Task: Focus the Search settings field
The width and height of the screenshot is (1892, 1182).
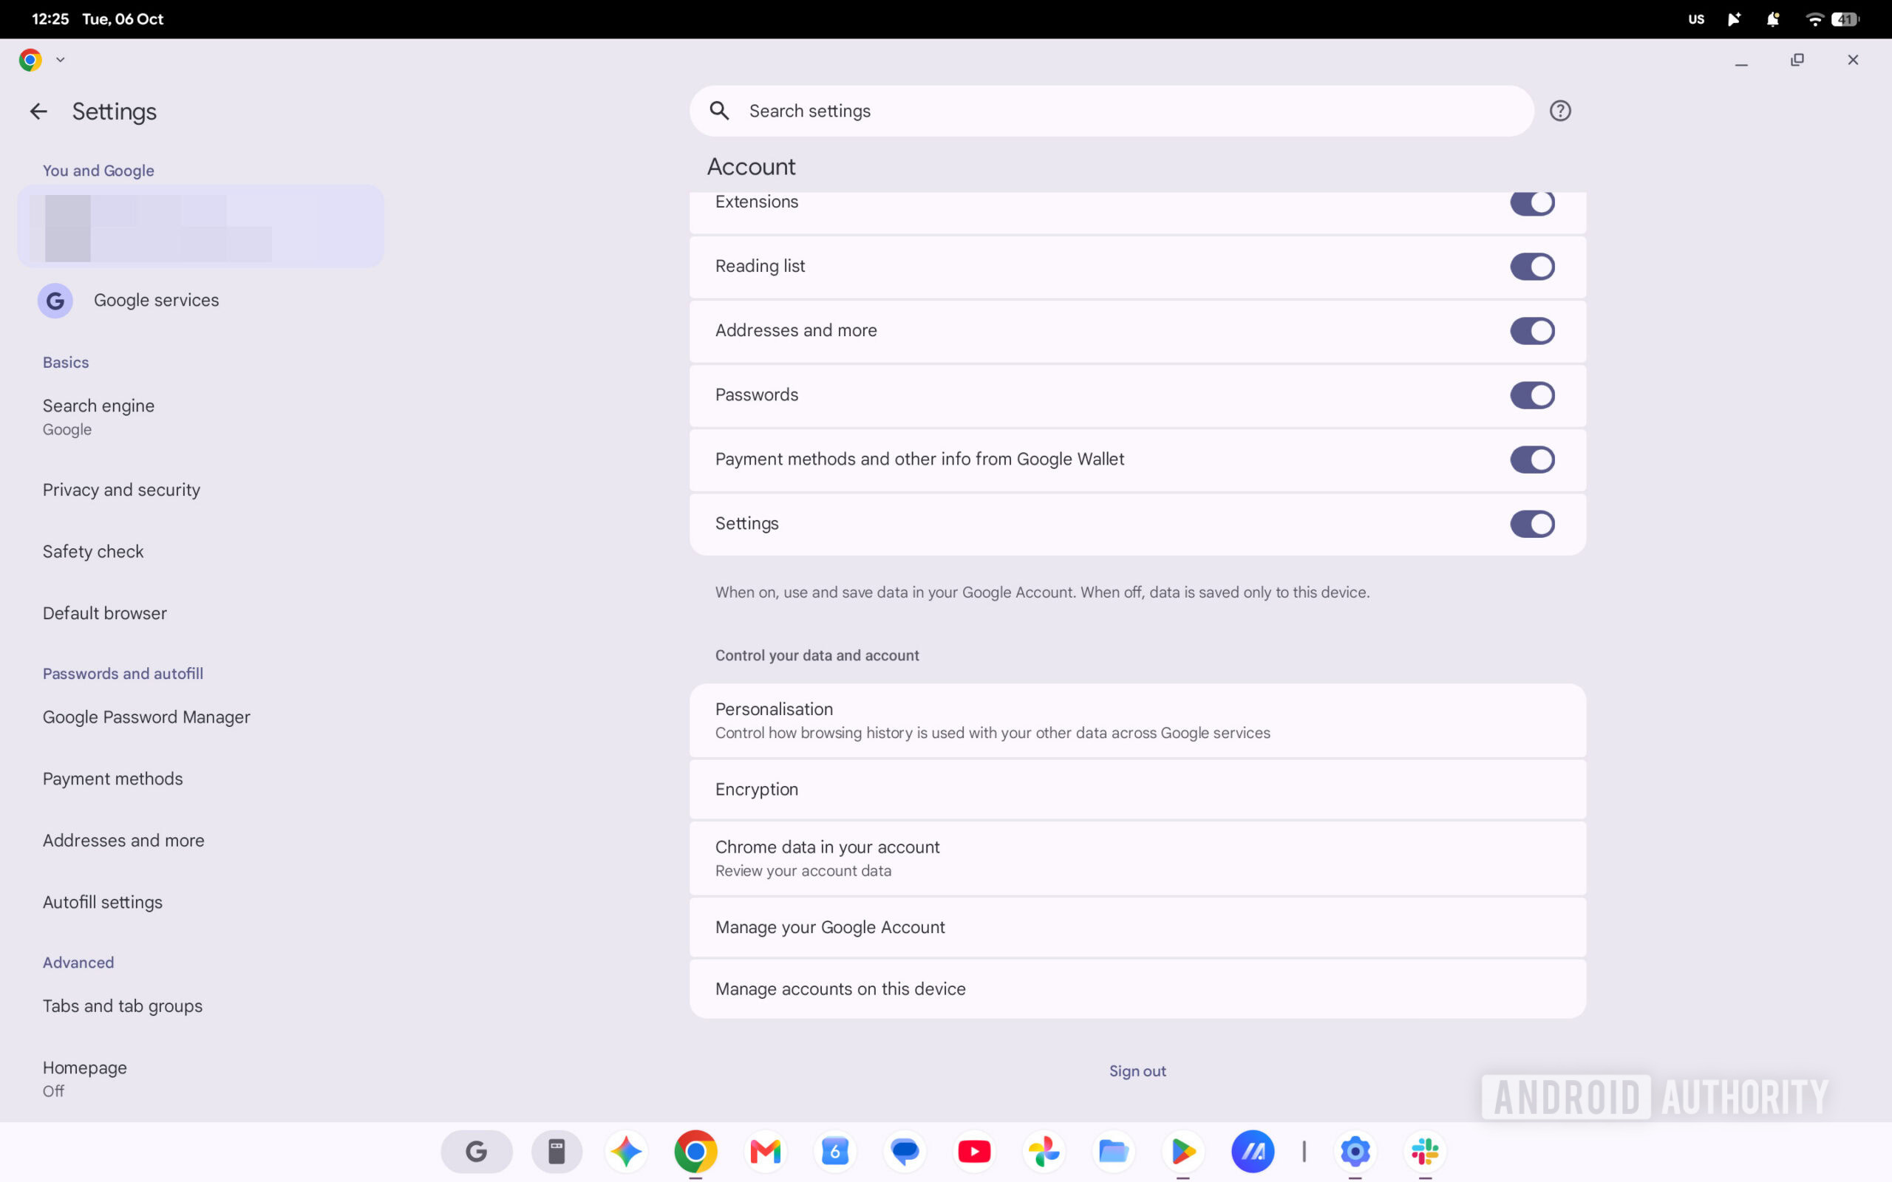Action: tap(1111, 111)
